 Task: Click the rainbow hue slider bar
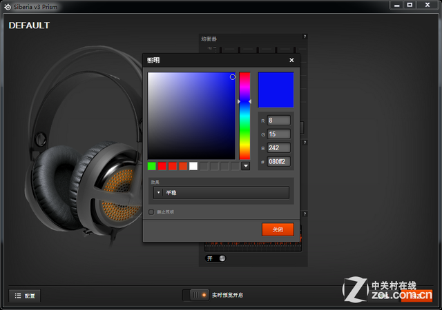click(x=244, y=116)
